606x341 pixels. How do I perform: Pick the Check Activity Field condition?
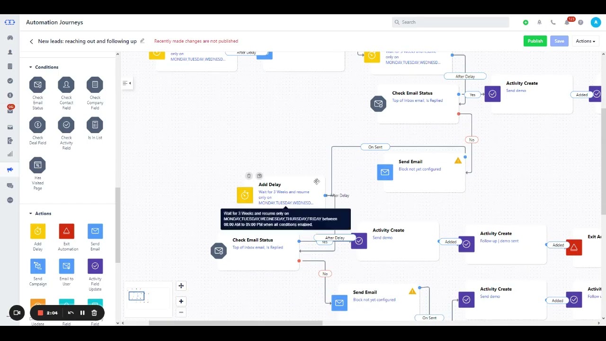(x=66, y=134)
